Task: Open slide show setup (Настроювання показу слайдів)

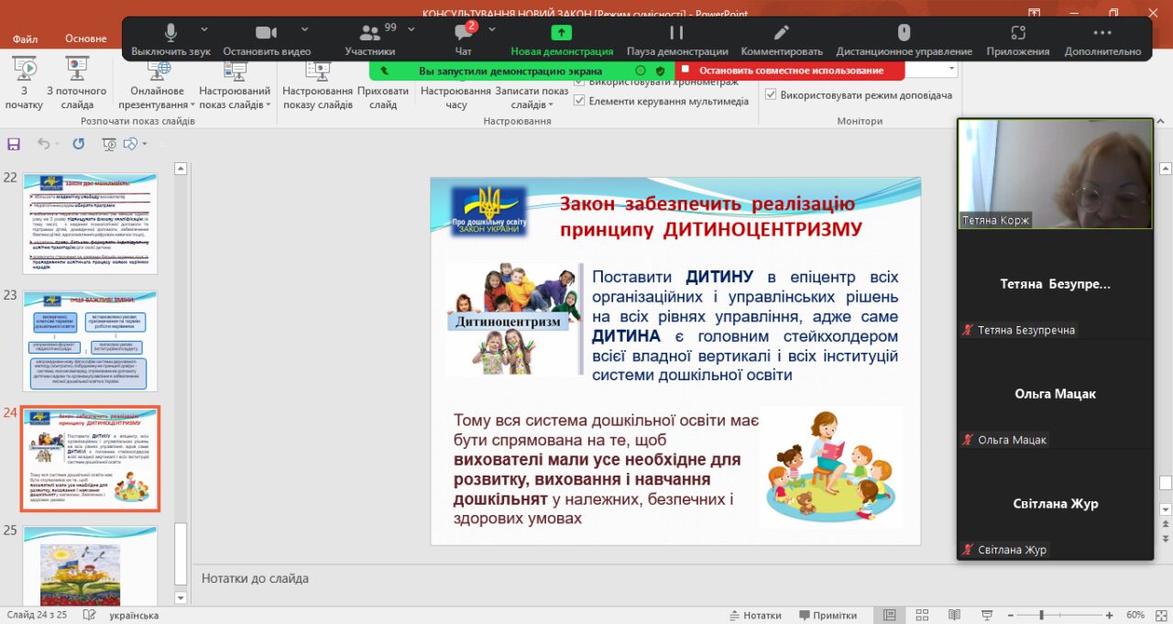Action: tap(317, 84)
